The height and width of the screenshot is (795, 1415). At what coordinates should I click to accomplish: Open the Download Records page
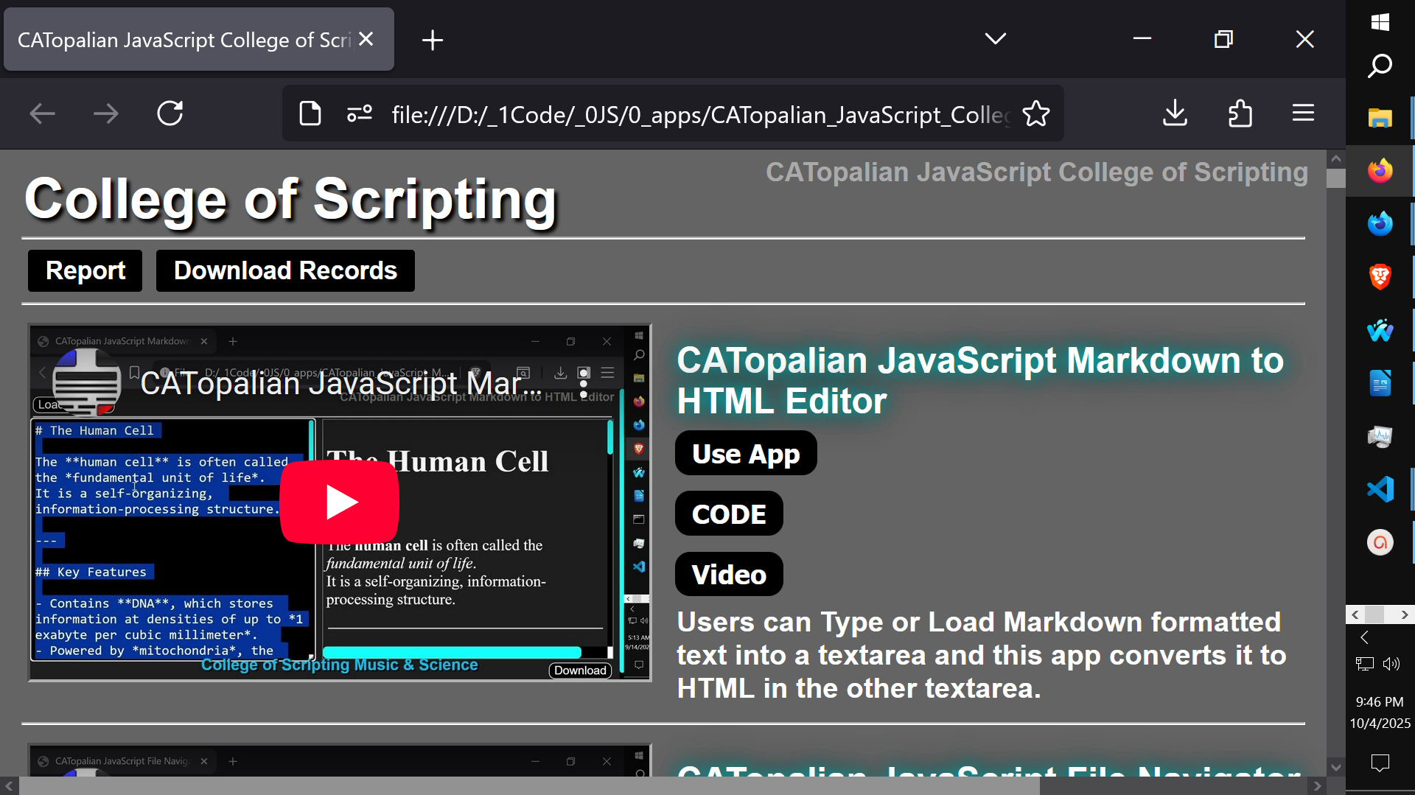(x=284, y=270)
